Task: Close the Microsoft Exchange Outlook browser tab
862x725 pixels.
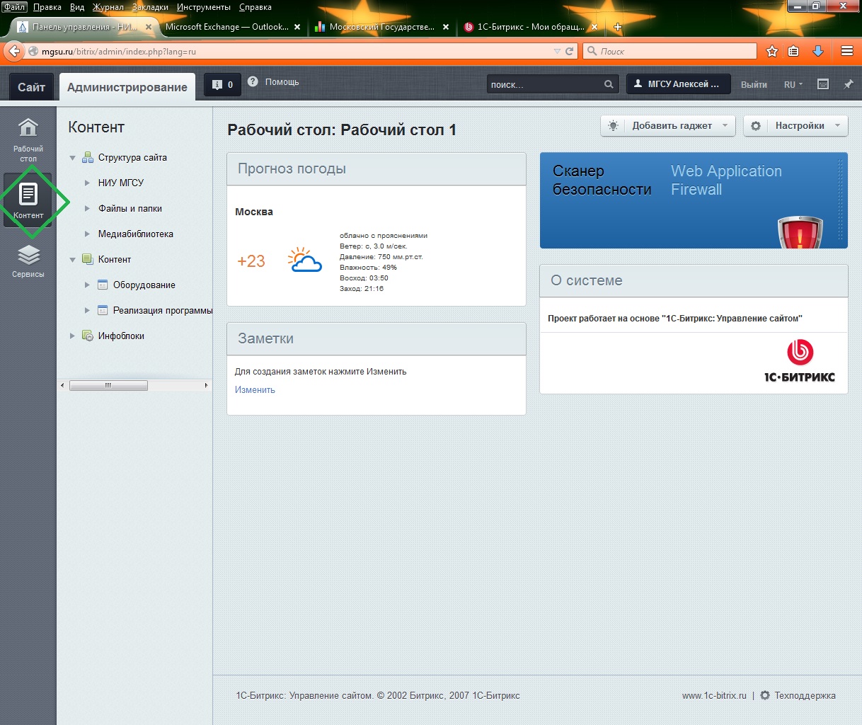Action: pyautogui.click(x=297, y=27)
